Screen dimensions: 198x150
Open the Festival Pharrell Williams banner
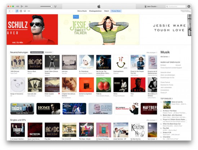(x=75, y=109)
